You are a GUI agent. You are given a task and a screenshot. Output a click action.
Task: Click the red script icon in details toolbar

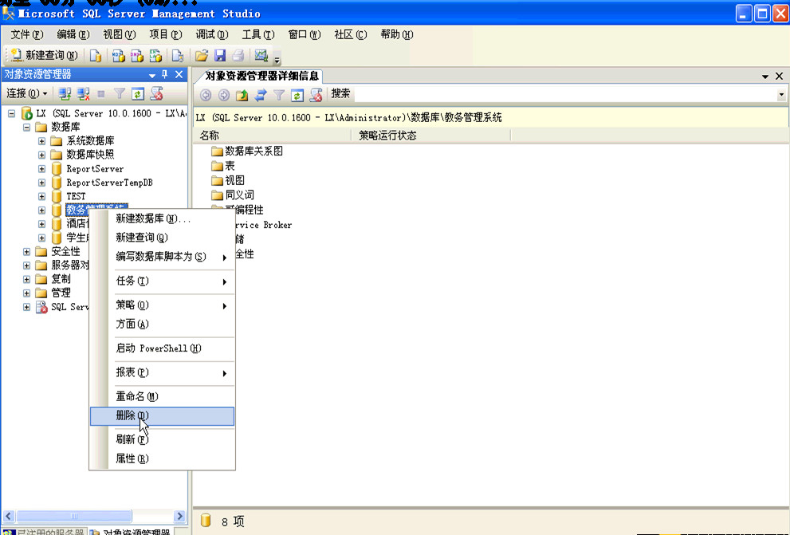(x=316, y=95)
